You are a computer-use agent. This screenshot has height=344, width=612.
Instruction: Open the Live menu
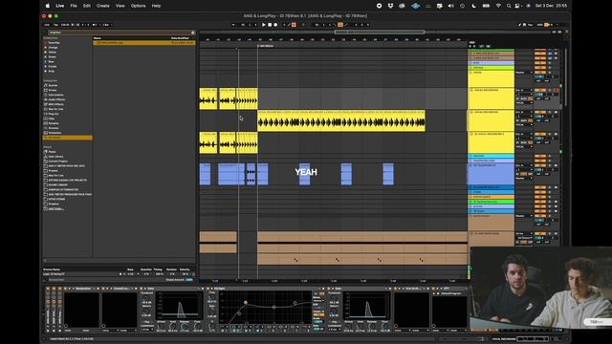pyautogui.click(x=59, y=6)
